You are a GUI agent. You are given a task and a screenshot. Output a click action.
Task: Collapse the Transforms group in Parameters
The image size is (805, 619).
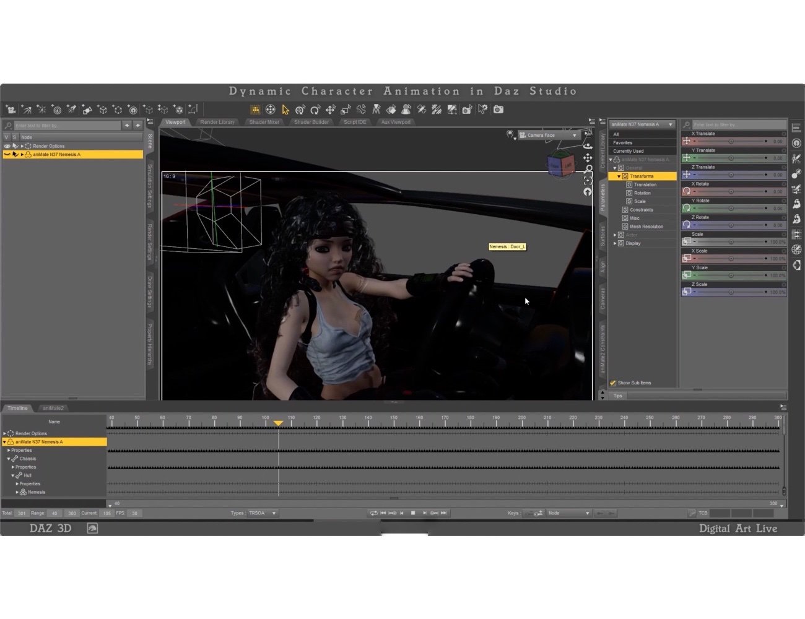[x=619, y=176]
